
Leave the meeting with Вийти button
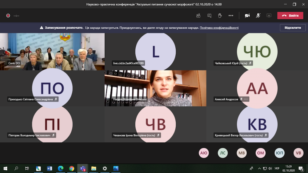(x=290, y=16)
